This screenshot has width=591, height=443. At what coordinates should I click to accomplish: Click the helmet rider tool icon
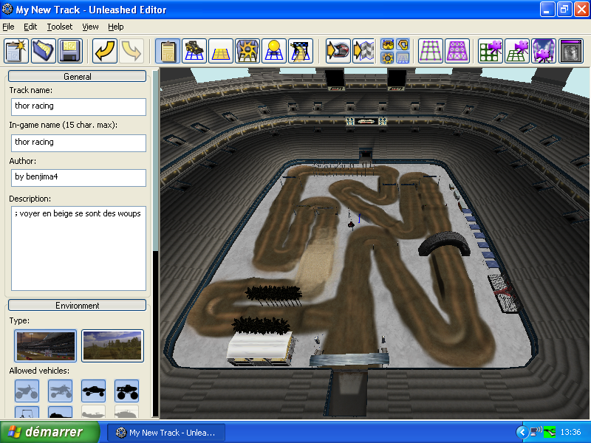coord(338,51)
